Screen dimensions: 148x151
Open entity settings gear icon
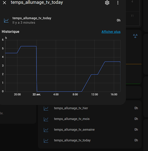[107, 3]
